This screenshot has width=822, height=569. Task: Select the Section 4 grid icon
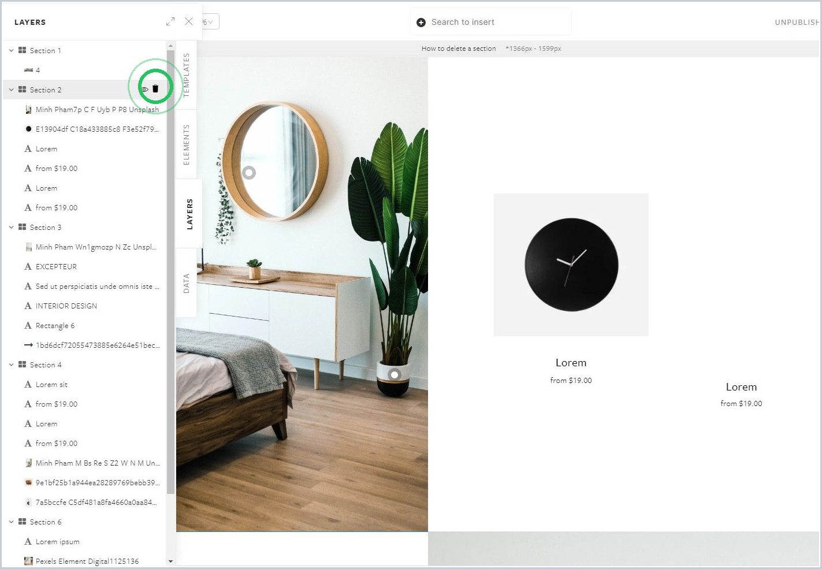tap(23, 365)
